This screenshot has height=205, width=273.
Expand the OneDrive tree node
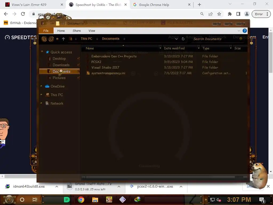tap(41, 86)
